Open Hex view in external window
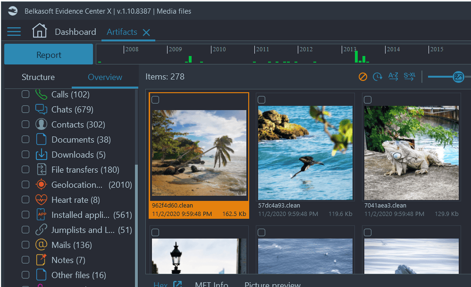Screen dimensions: 471x287 click(x=177, y=284)
